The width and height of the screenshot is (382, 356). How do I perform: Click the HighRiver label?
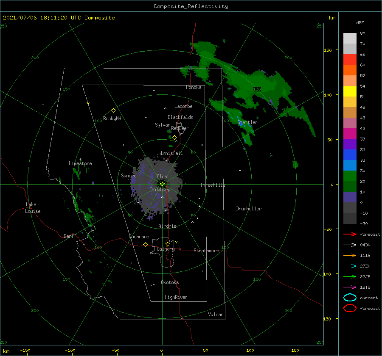176,297
